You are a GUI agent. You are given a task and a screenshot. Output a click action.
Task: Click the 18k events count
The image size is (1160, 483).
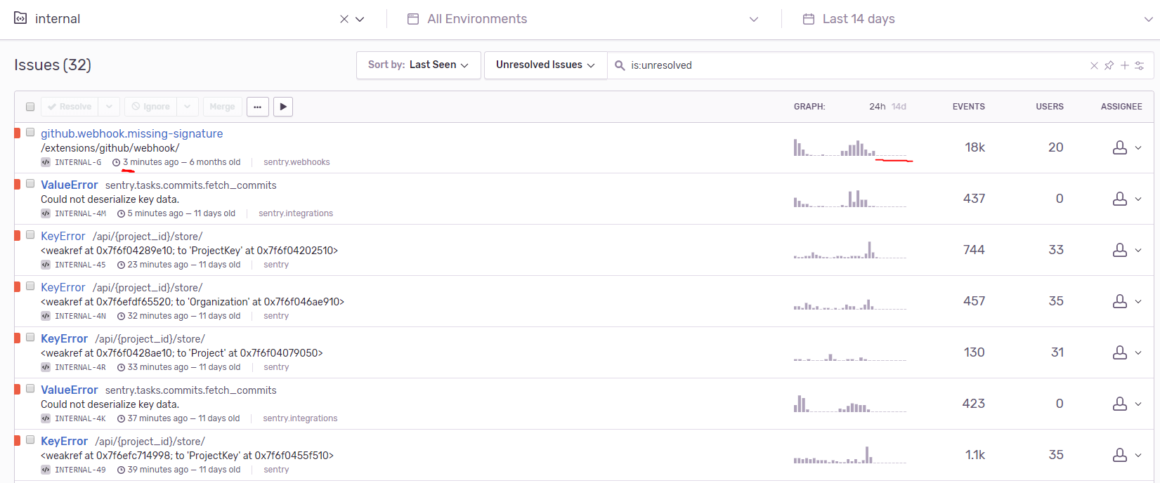click(975, 147)
